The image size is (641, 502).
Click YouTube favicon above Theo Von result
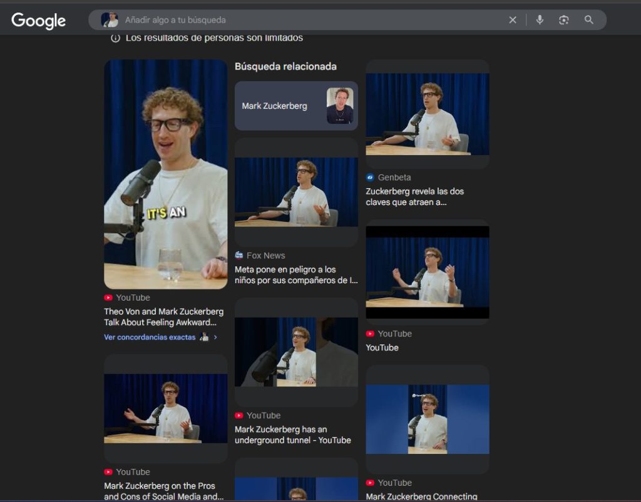pyautogui.click(x=108, y=298)
